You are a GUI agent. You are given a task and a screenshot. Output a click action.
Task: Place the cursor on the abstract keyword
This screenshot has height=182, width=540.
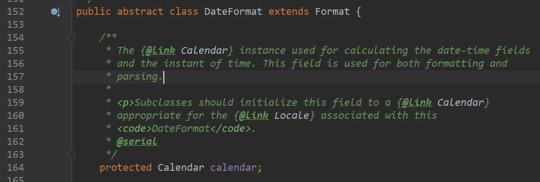140,12
